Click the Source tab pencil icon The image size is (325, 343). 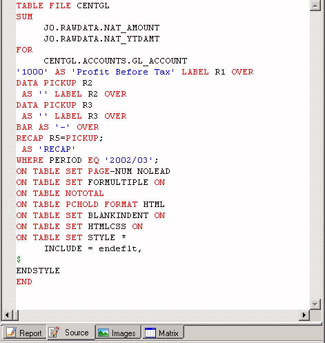(55, 332)
